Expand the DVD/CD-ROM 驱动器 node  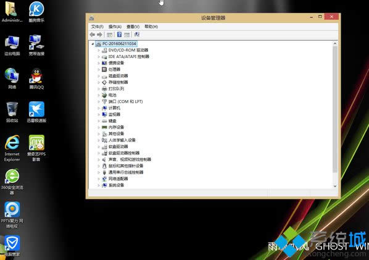[99, 50]
